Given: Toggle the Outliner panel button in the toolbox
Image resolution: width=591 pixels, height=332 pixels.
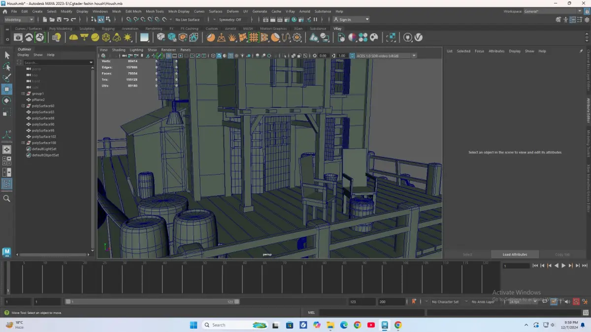Looking at the screenshot, I should pos(7,183).
